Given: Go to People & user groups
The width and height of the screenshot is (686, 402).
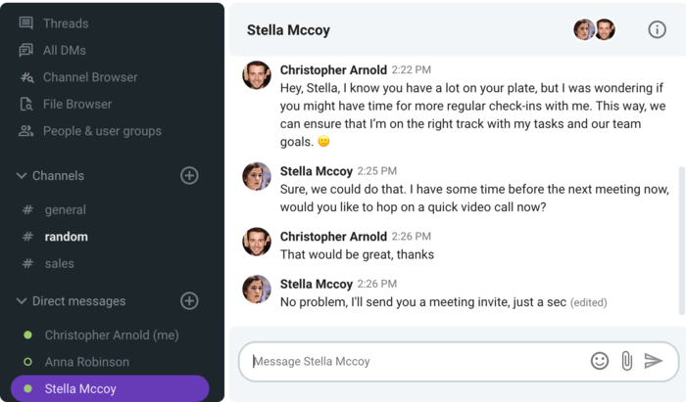Looking at the screenshot, I should [101, 131].
